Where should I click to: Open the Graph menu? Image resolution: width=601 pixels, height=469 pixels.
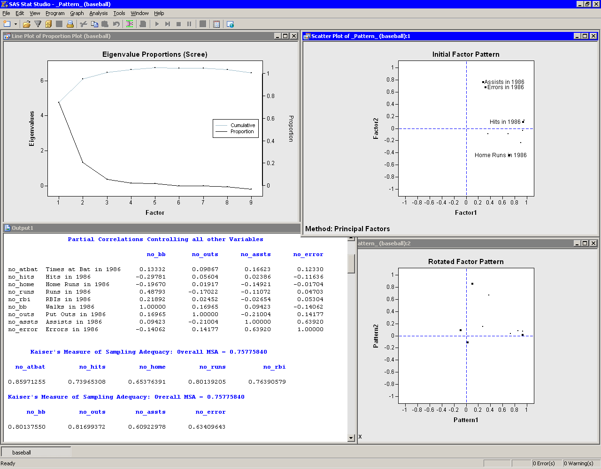(77, 13)
